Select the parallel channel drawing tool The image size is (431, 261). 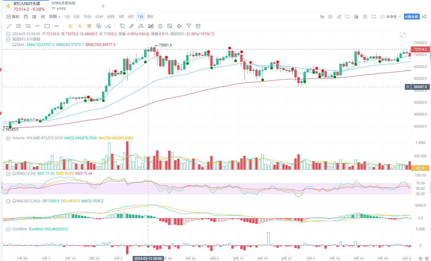tap(19, 26)
